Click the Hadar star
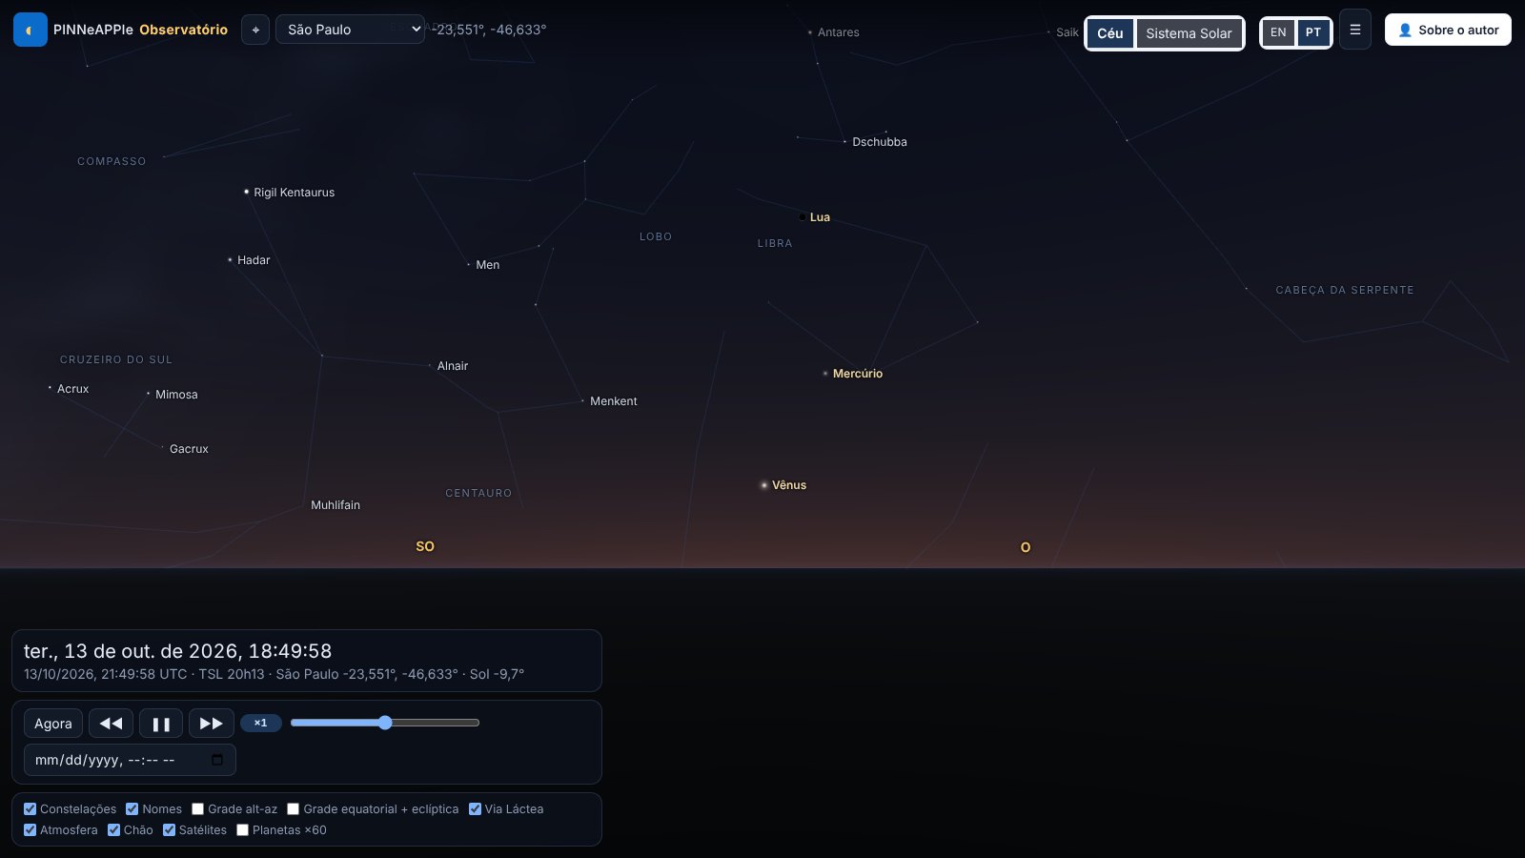Viewport: 1525px width, 858px height. tap(230, 259)
